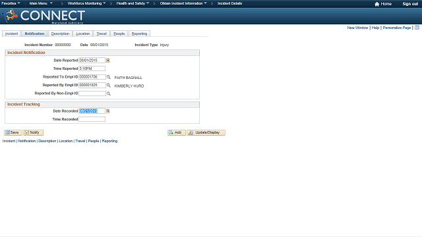Viewport: 422px width, 237px height.
Task: Look up Reported By Empl ID
Action: pos(109,85)
